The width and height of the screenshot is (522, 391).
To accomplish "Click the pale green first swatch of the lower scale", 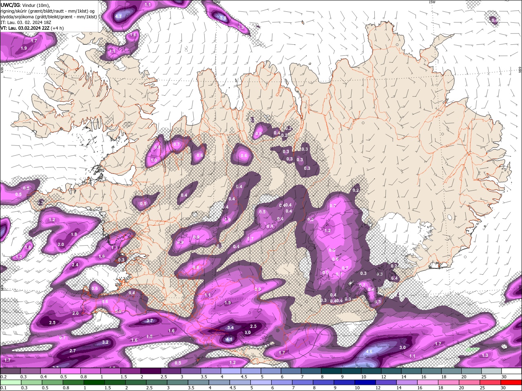I will point(10,382).
